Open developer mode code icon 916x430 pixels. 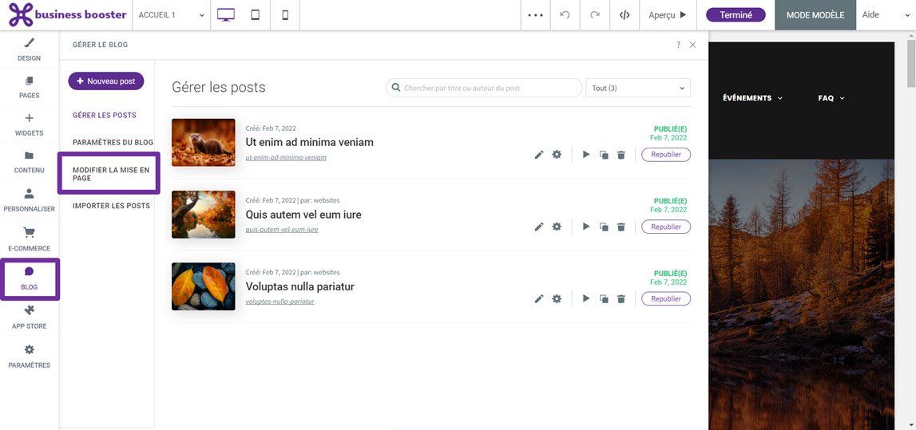pyautogui.click(x=625, y=15)
